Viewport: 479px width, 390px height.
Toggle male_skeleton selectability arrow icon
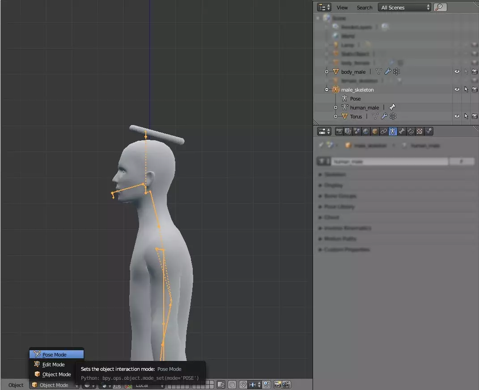466,90
